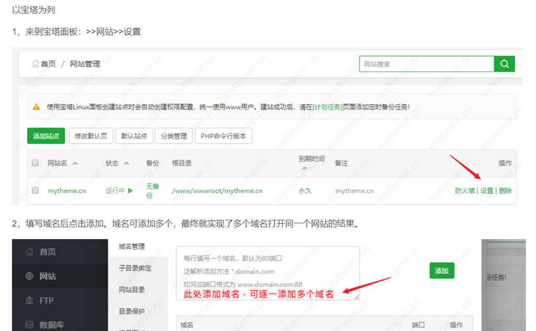Viewport: 536px width, 331px height.
Task: Click the 计划任务 link in notice
Action: [x=328, y=107]
